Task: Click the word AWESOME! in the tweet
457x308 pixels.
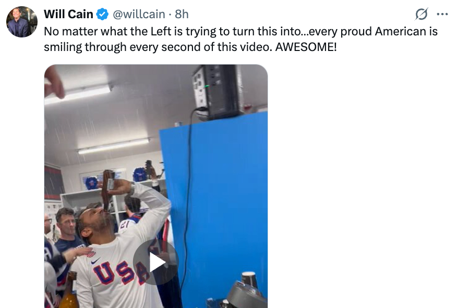Action: [307, 47]
